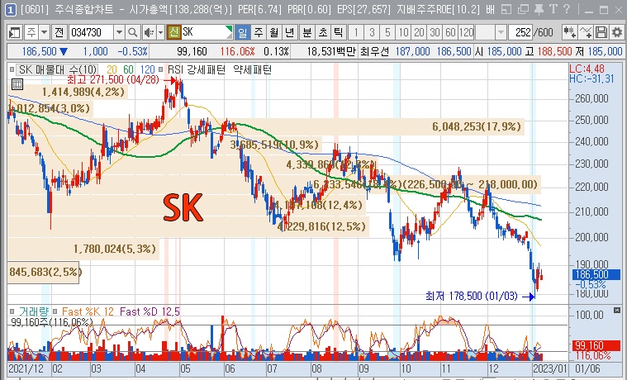The width and height of the screenshot is (627, 380).
Task: Click the window number 1 badge
Action: [x=10, y=10]
